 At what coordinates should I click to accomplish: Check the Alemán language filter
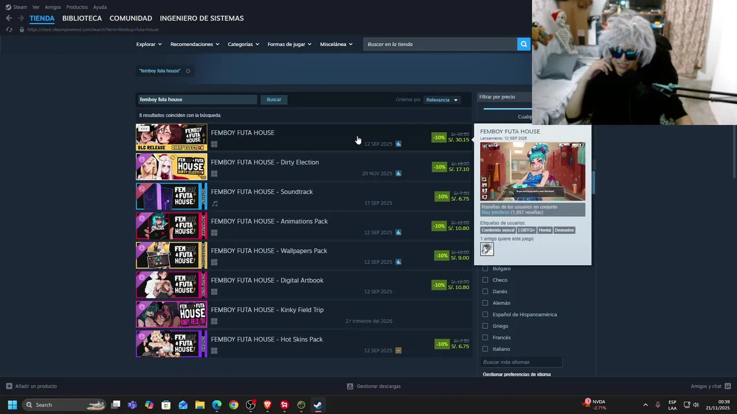tap(485, 303)
